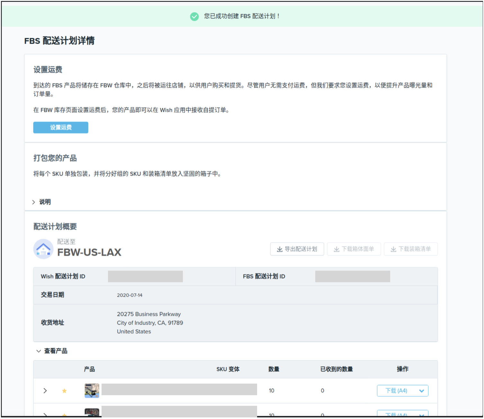Click the green success checkmark icon
This screenshot has height=419, width=484.
(x=194, y=16)
